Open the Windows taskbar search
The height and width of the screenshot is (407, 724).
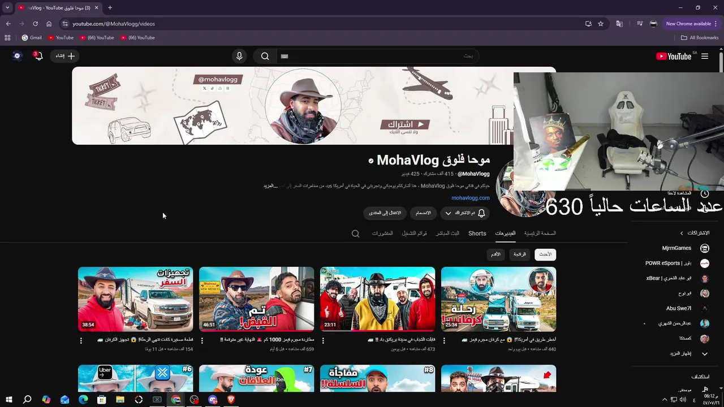[27, 400]
